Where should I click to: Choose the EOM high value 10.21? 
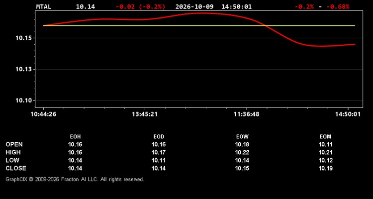tap(326, 152)
